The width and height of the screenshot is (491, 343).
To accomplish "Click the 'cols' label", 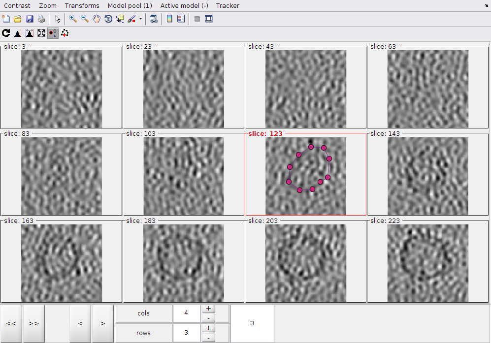I will [143, 313].
